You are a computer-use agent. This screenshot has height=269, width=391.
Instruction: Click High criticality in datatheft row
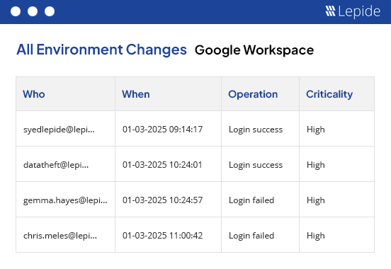coord(316,165)
